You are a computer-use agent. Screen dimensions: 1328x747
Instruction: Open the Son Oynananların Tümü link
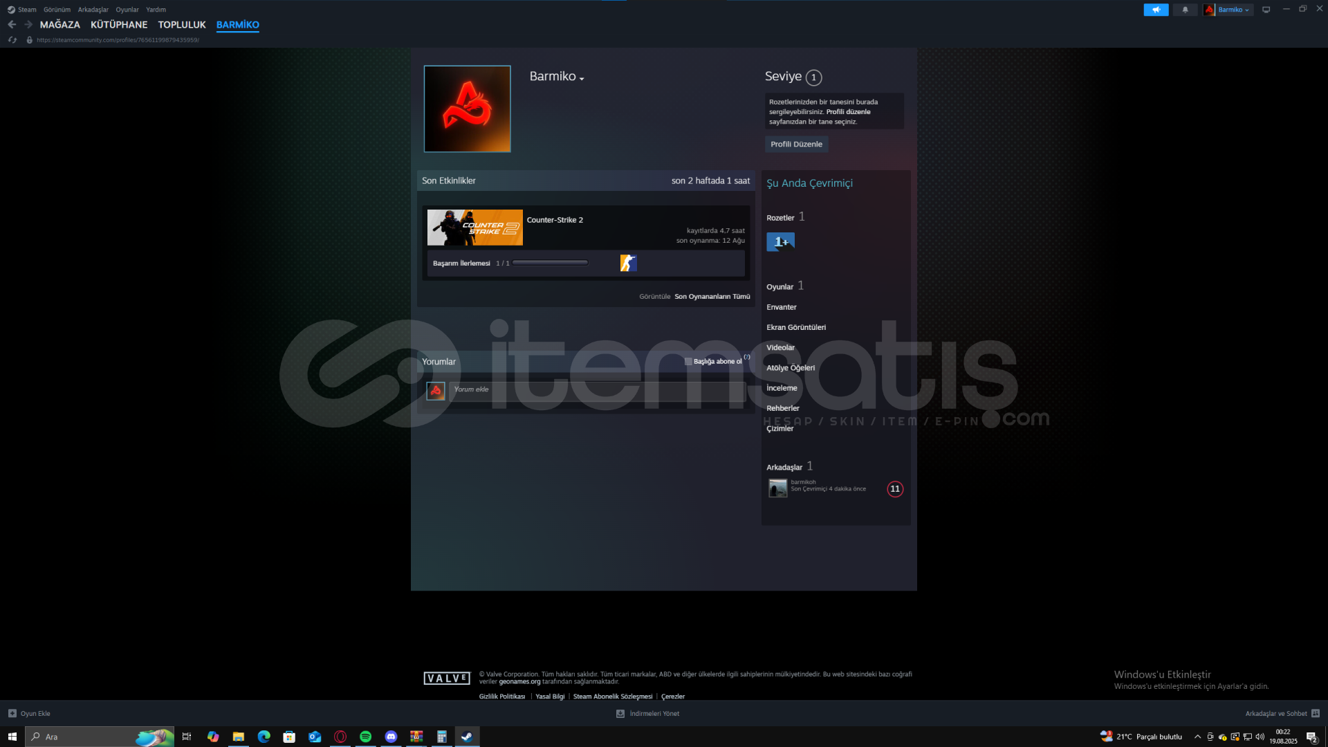coord(712,297)
